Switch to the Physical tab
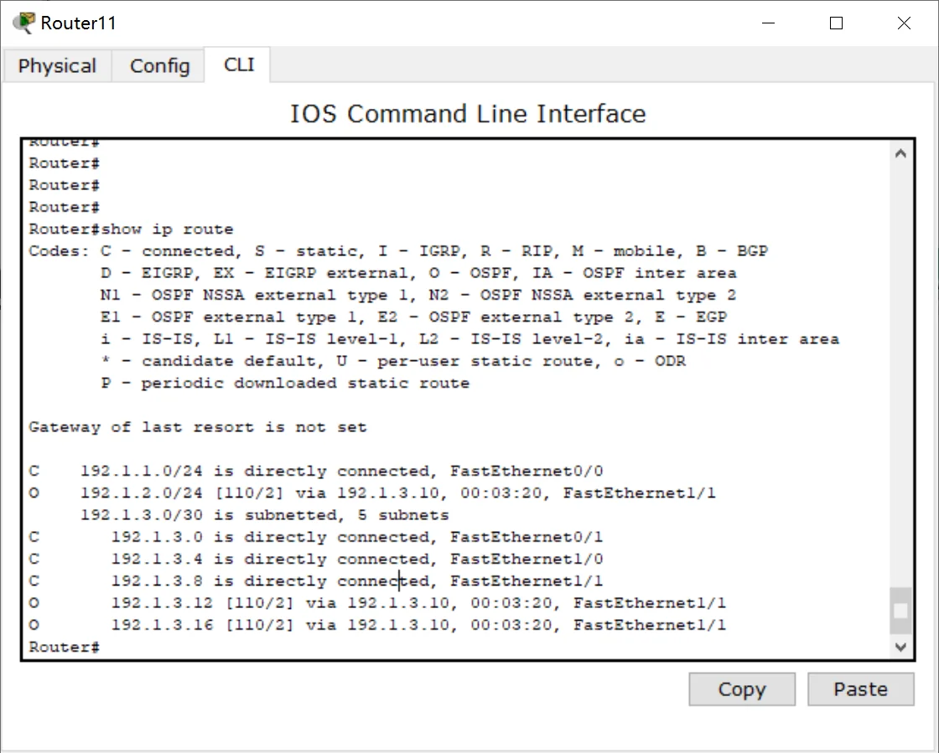This screenshot has width=939, height=753. (58, 66)
